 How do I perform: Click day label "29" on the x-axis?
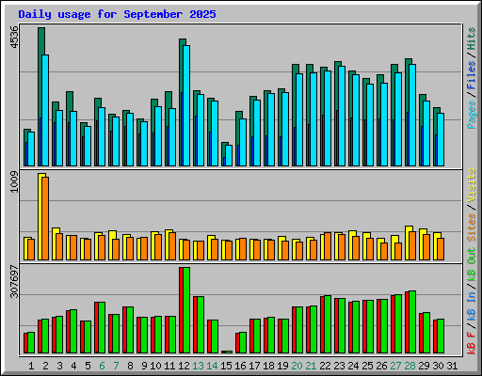[424, 366]
